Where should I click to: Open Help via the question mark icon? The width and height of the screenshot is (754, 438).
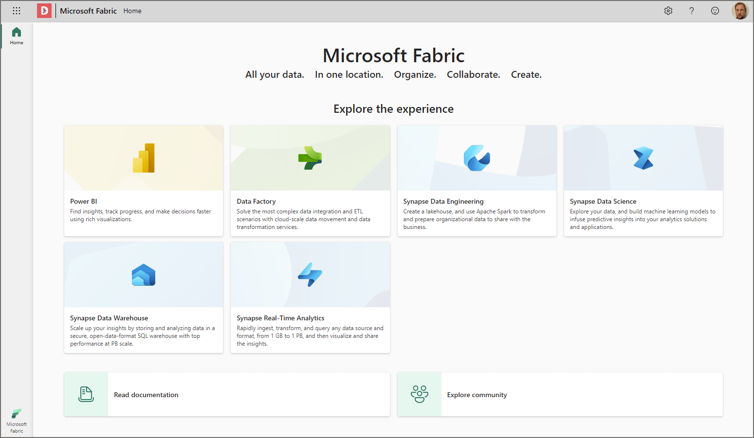692,10
